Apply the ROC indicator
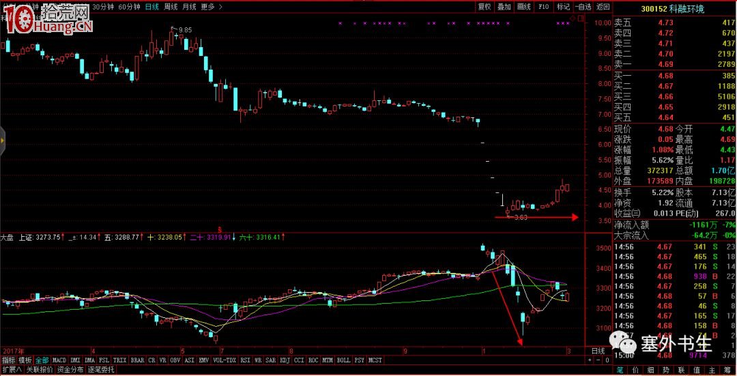 point(313,360)
